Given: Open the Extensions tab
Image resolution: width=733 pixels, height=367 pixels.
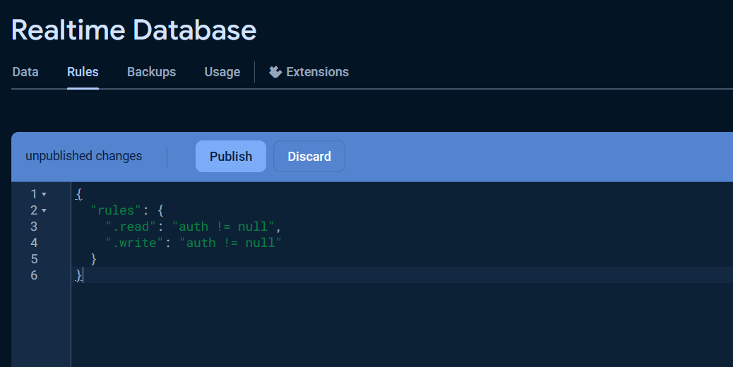Looking at the screenshot, I should [x=309, y=72].
